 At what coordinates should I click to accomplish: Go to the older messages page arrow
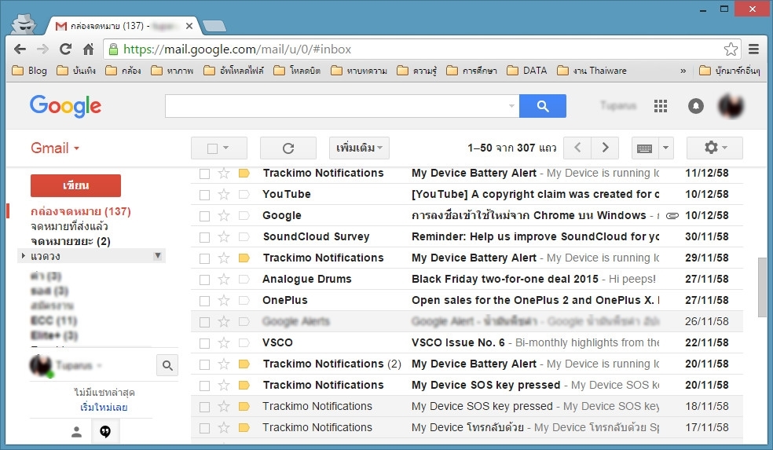tap(606, 148)
